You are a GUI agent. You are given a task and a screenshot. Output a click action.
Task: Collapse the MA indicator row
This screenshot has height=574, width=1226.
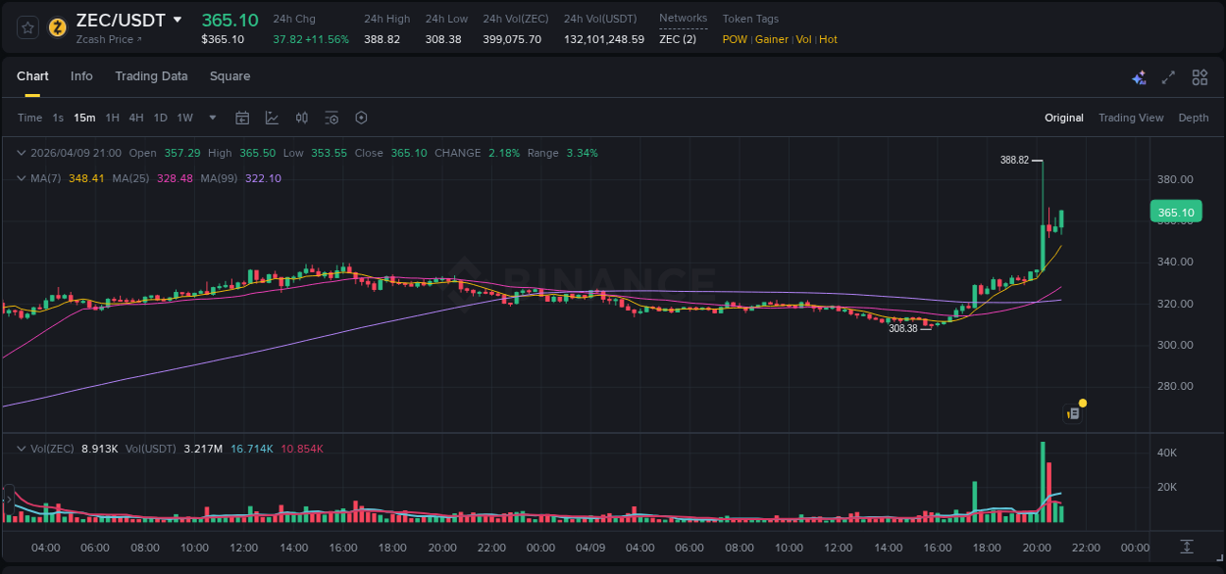[x=22, y=178]
